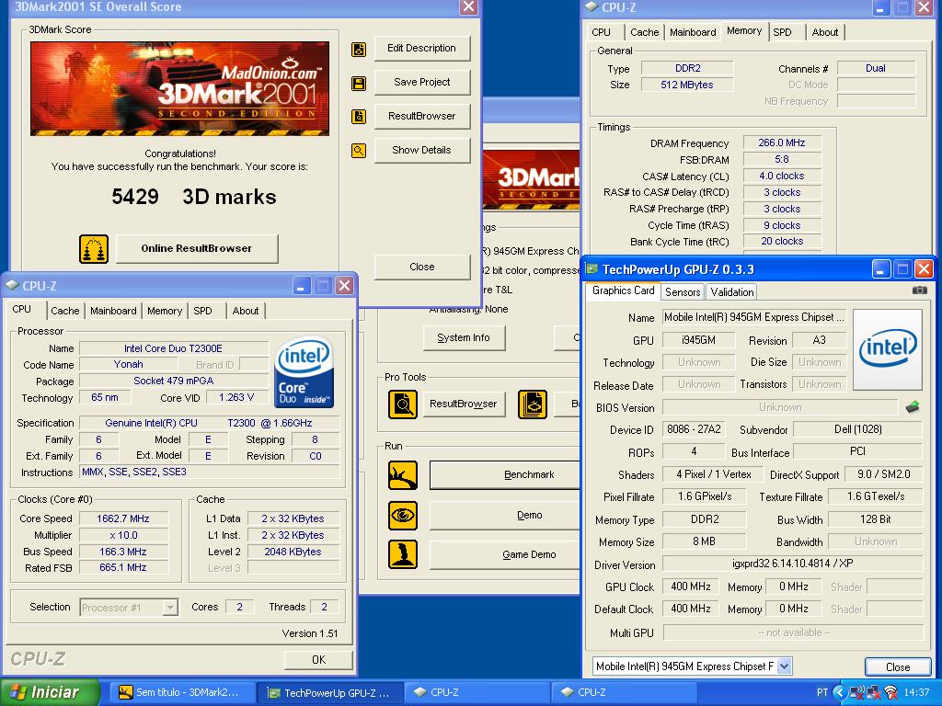Click the network tray icon in system tray

(874, 693)
